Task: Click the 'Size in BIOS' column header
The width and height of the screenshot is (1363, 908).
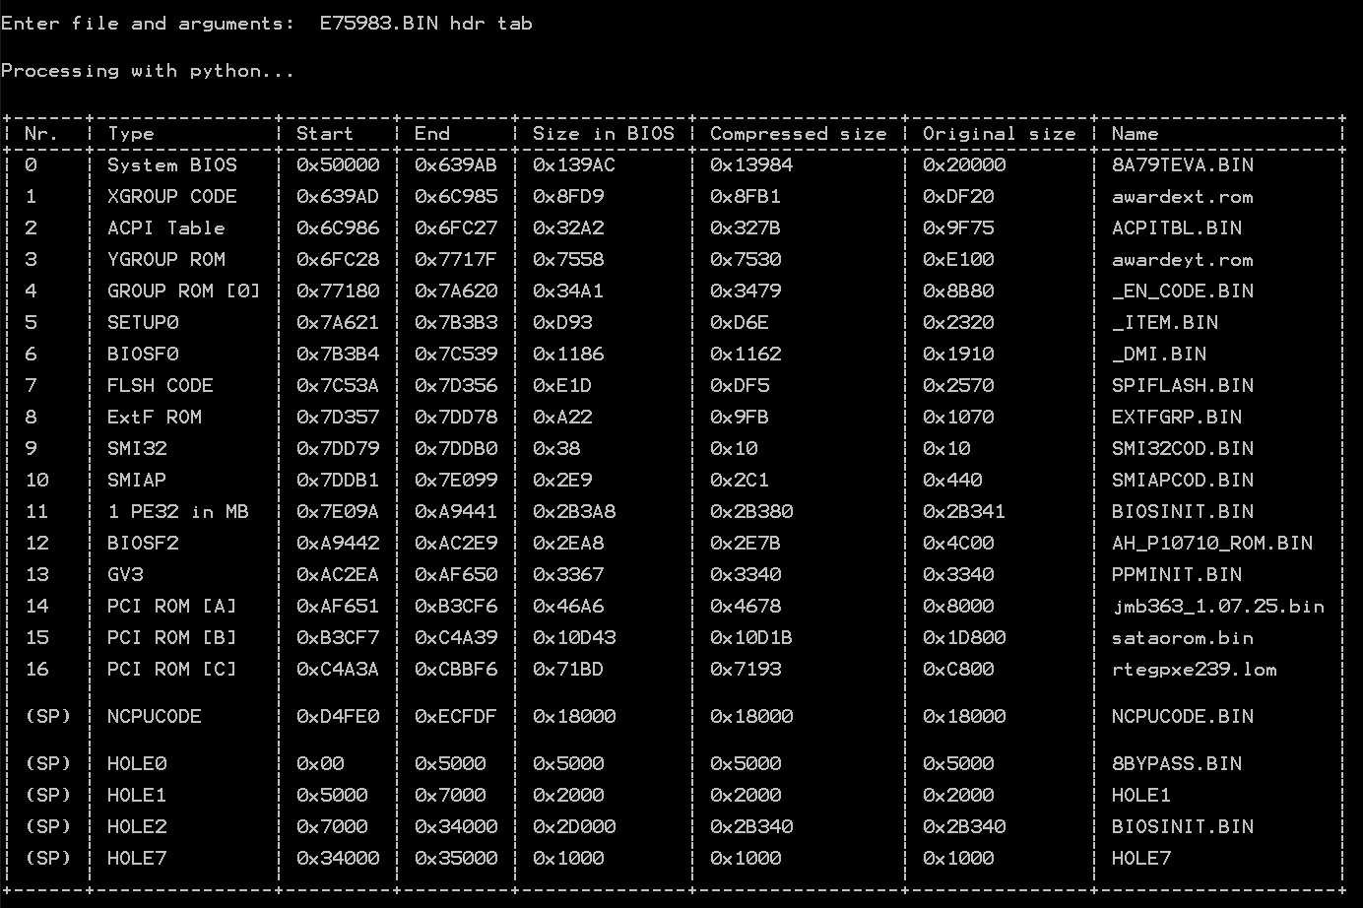Action: 604,134
